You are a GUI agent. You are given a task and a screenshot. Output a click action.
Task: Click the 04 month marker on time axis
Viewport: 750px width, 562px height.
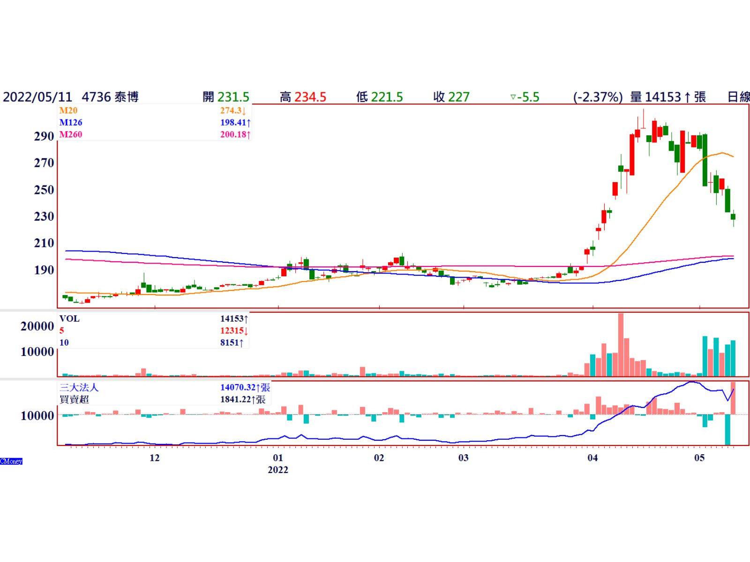[x=592, y=458]
